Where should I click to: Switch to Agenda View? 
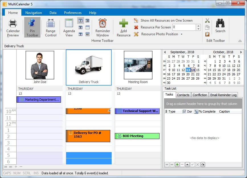point(69,28)
